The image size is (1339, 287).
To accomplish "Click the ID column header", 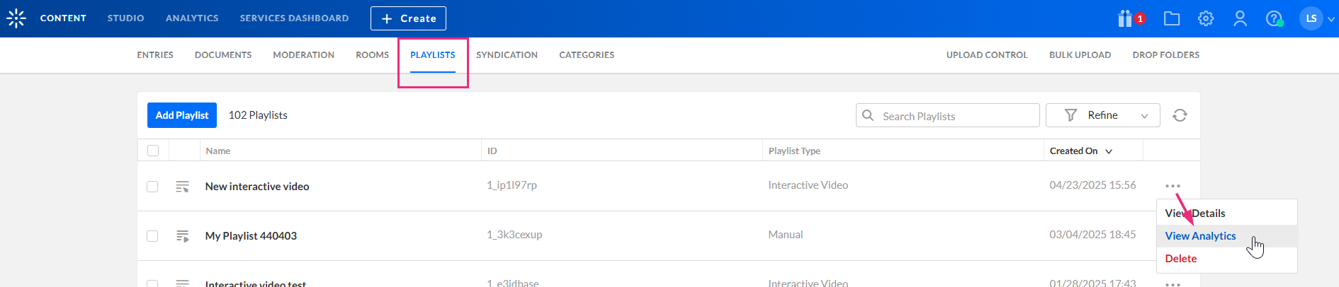I will coord(492,151).
